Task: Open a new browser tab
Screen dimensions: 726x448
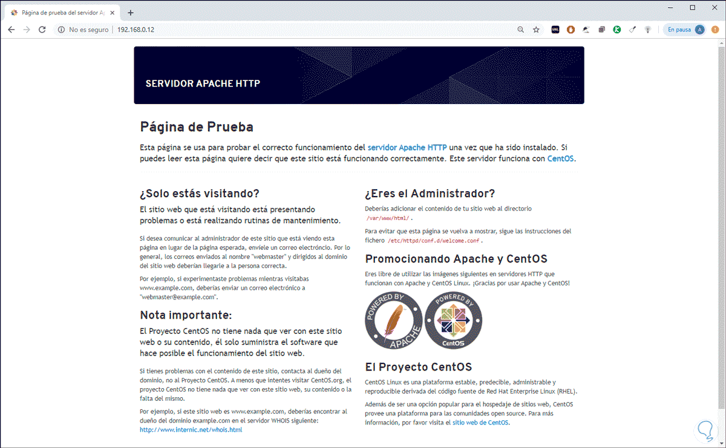Action: [131, 13]
